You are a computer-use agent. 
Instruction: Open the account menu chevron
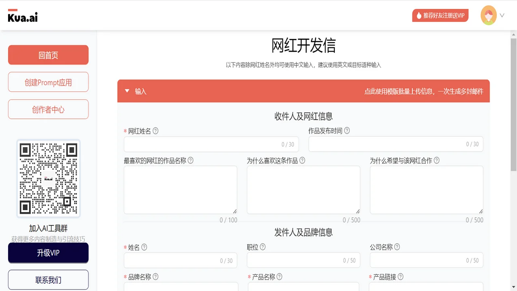tap(502, 15)
